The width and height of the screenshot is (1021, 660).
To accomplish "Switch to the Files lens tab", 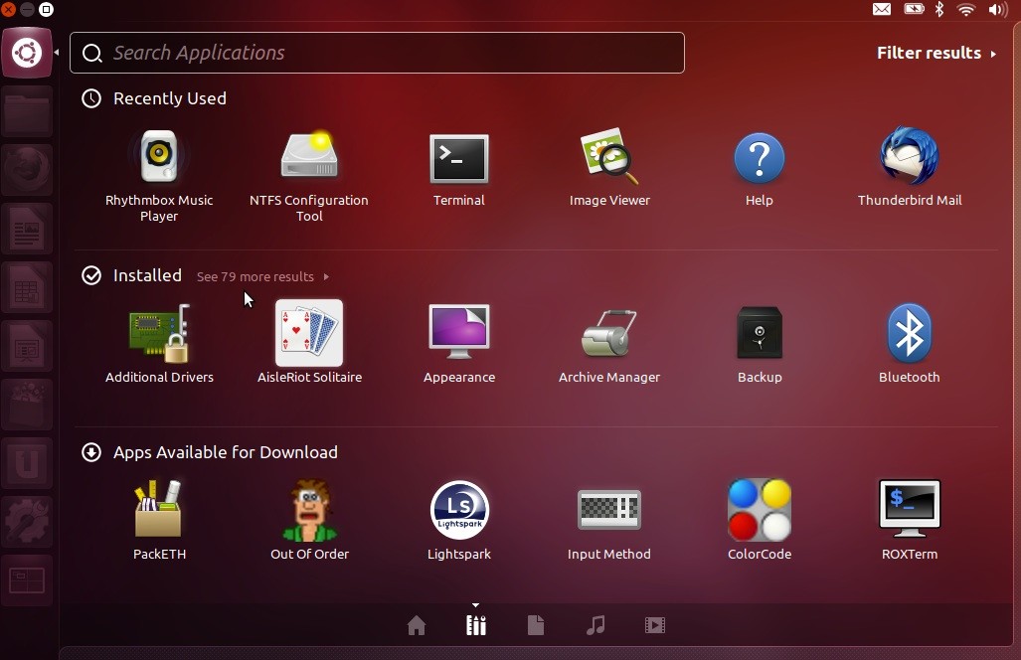I will [536, 625].
